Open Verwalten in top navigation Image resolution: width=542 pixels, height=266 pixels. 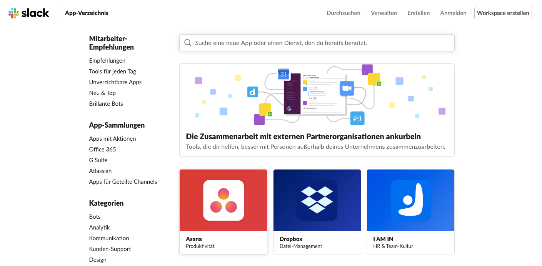[x=384, y=13]
